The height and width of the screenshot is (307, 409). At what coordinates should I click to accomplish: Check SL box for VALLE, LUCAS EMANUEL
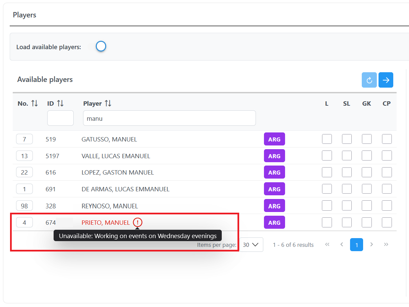pyautogui.click(x=347, y=156)
